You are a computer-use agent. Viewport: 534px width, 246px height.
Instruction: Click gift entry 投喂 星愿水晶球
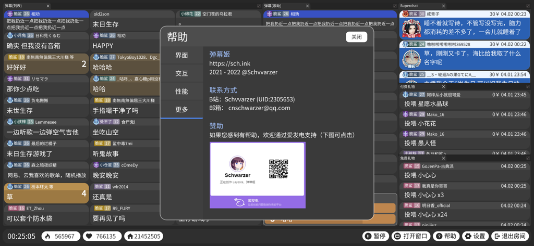pyautogui.click(x=464, y=101)
